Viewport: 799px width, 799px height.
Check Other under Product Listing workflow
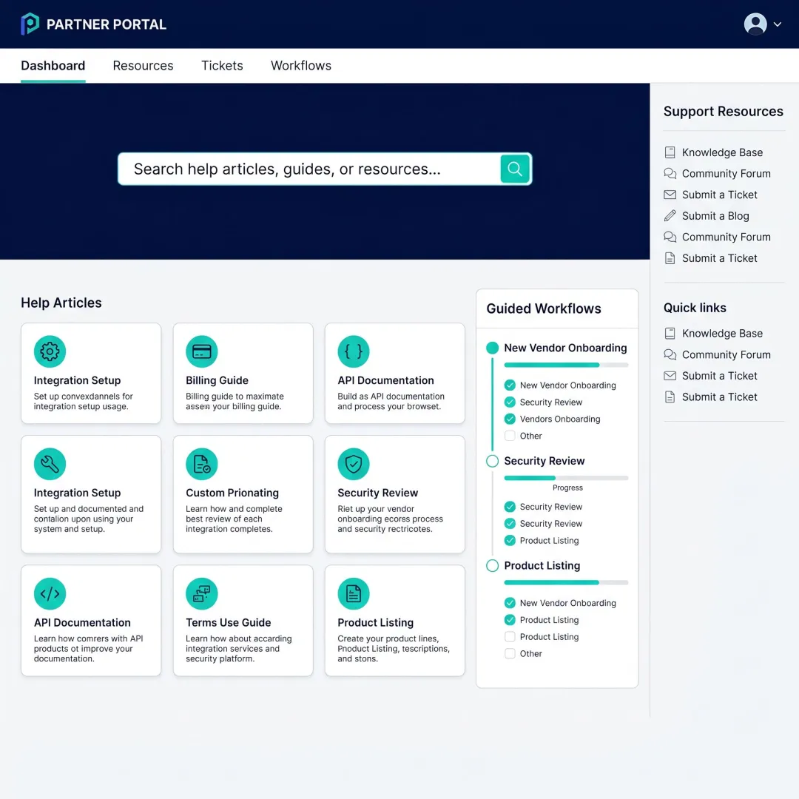pos(510,653)
